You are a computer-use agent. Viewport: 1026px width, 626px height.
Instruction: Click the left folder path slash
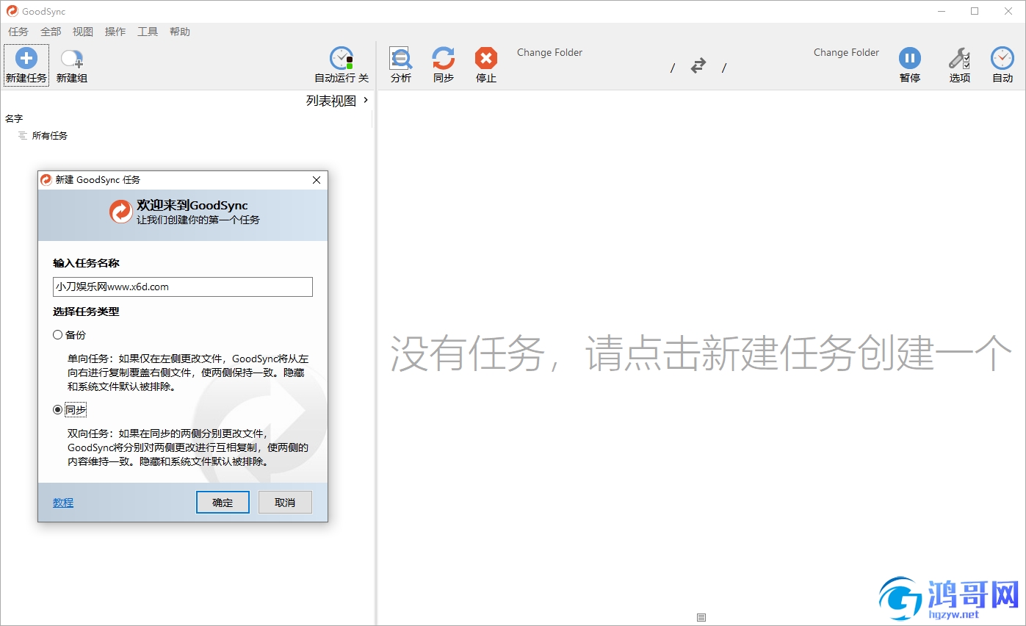(673, 68)
